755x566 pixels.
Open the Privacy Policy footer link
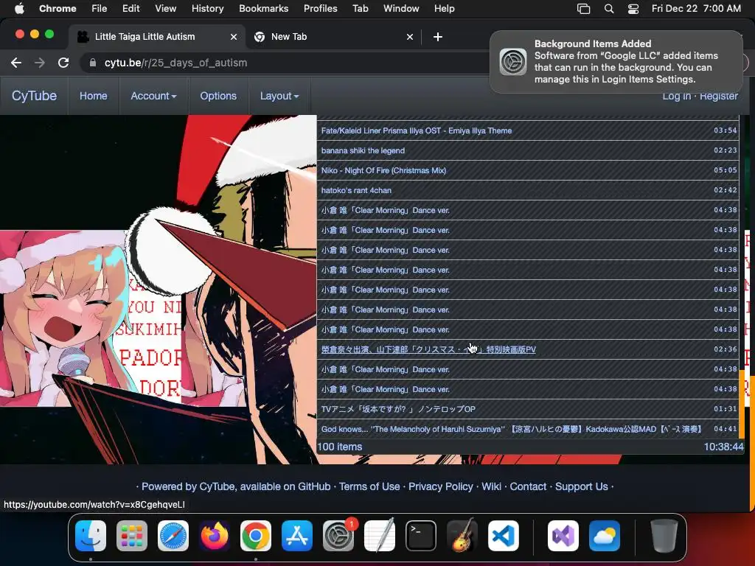pyautogui.click(x=441, y=486)
